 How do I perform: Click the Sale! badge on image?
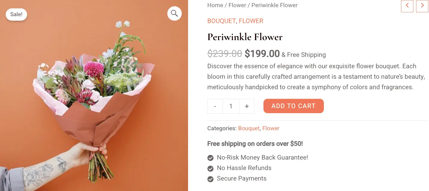point(16,15)
